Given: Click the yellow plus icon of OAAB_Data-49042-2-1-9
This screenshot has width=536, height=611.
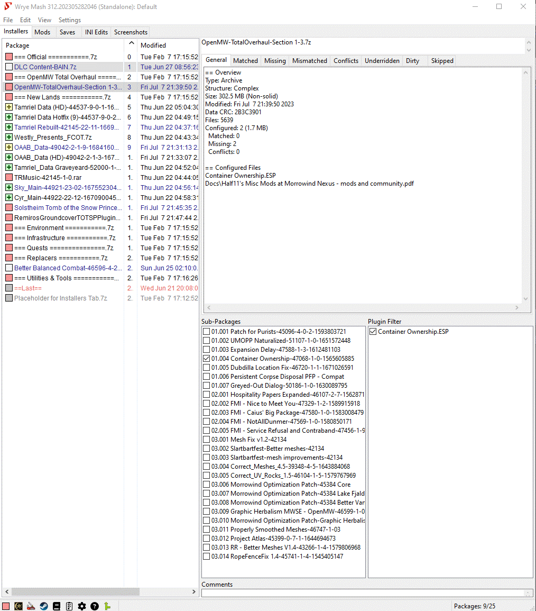Looking at the screenshot, I should pyautogui.click(x=9, y=147).
